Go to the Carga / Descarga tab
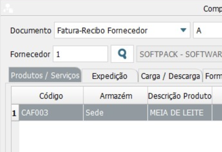 point(170,76)
